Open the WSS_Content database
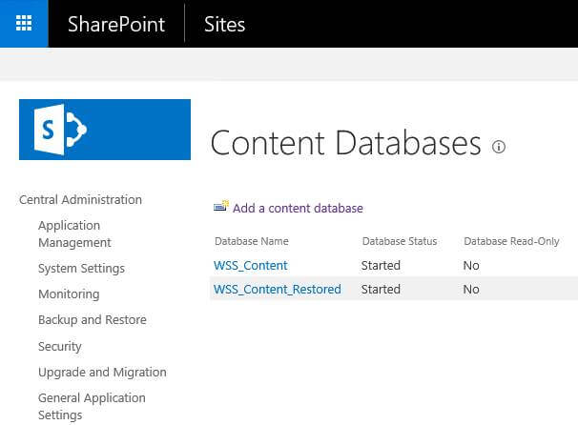578x425 pixels. (251, 266)
